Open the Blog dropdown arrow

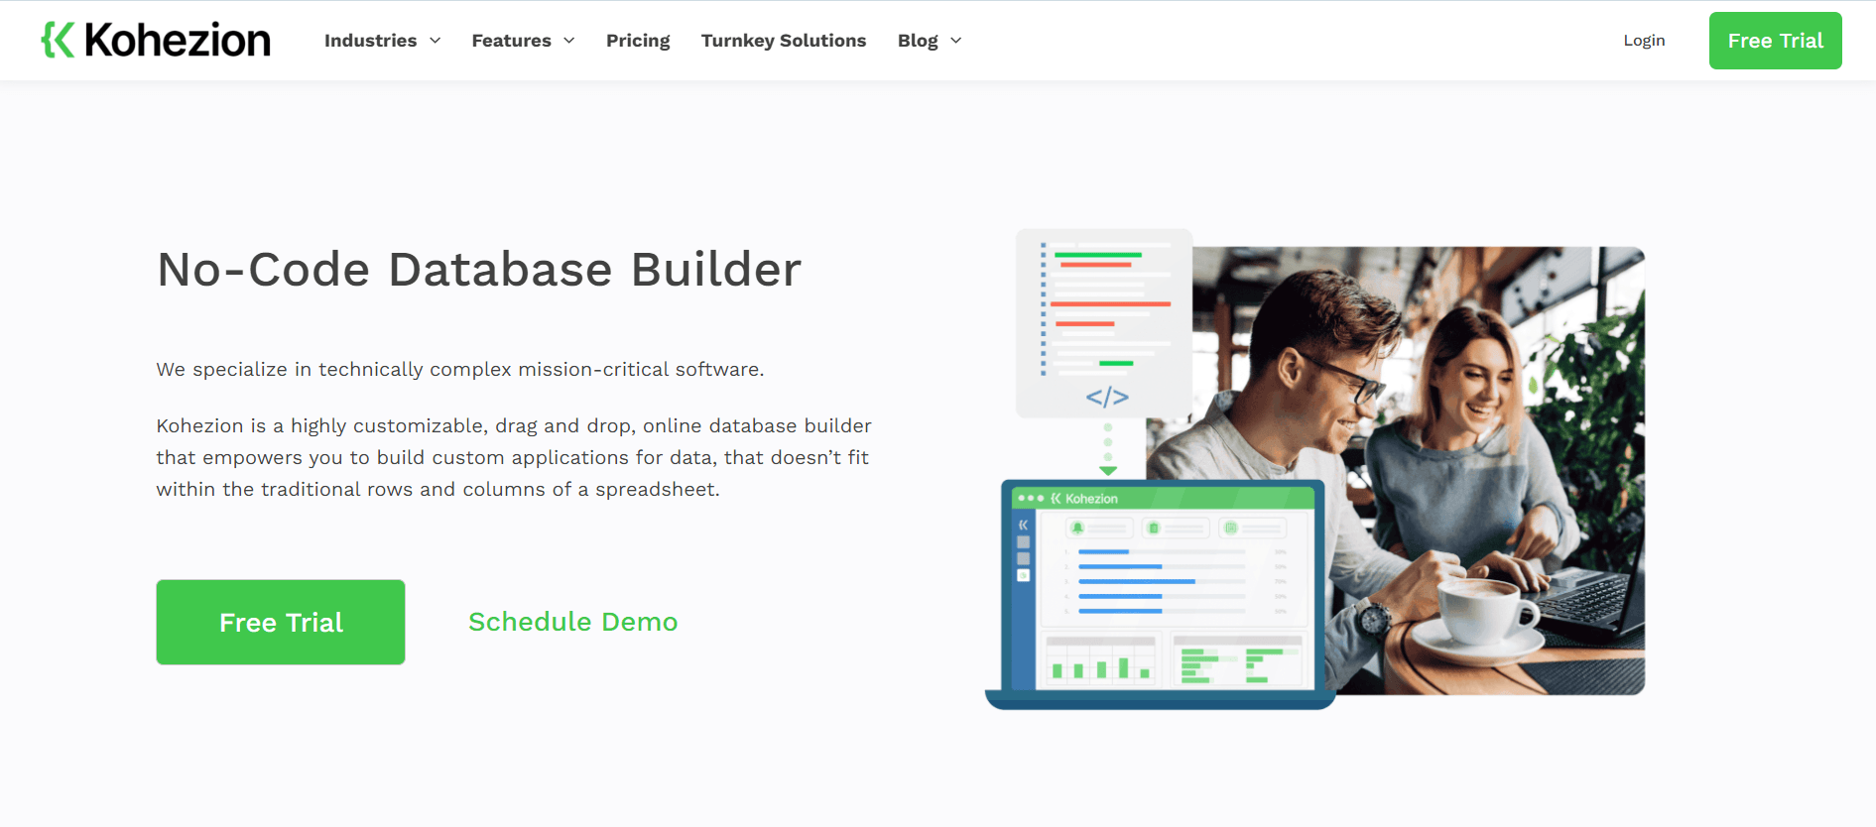click(x=956, y=41)
